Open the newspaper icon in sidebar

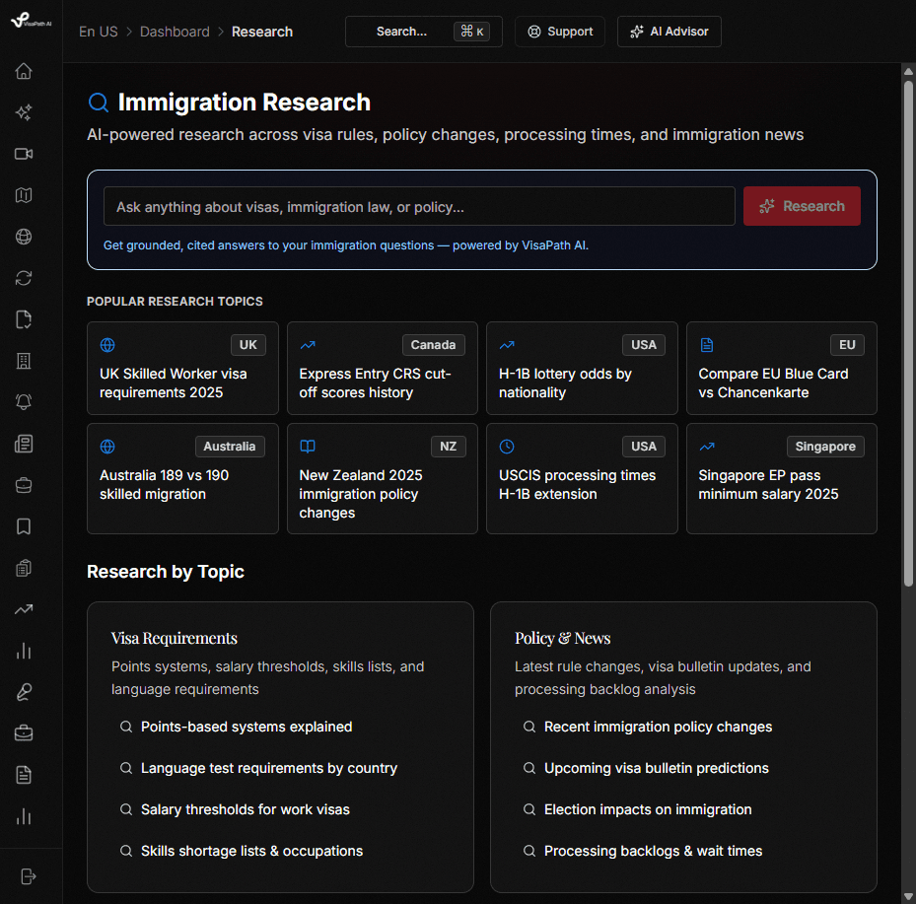(x=24, y=444)
